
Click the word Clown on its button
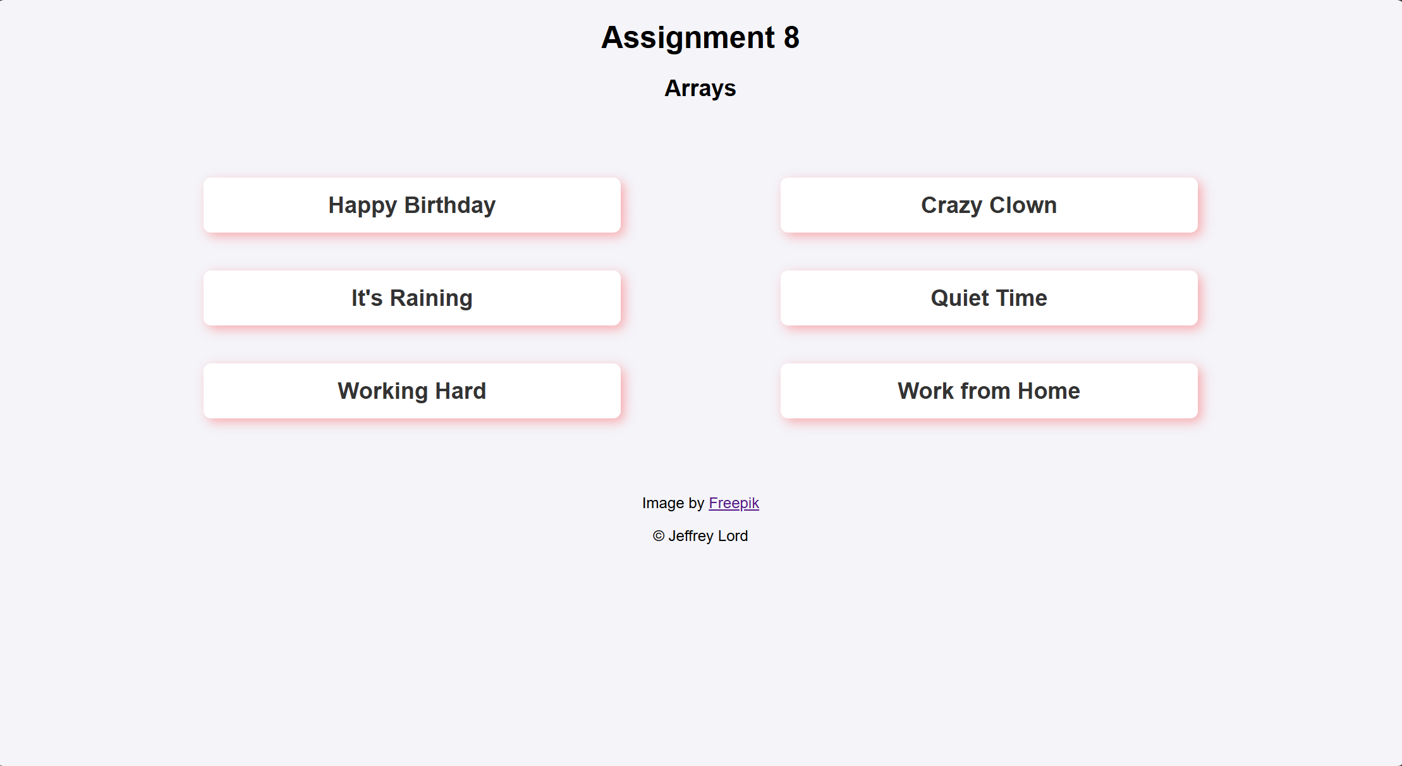[x=1023, y=205]
